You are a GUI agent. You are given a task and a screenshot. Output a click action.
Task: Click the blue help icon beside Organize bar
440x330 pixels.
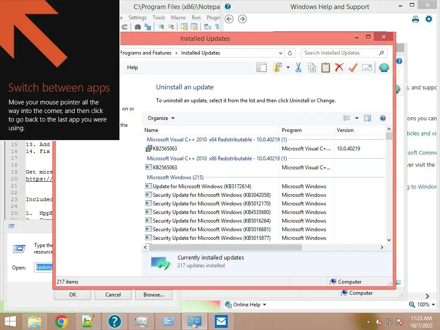click(383, 118)
